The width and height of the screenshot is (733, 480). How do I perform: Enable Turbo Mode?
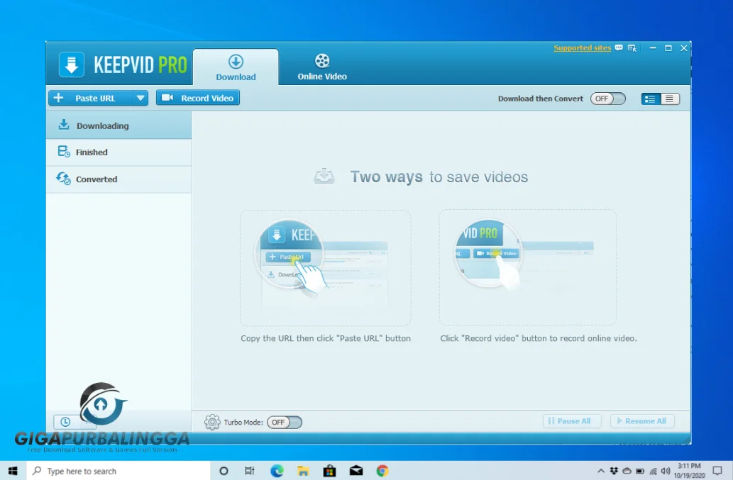pos(284,421)
